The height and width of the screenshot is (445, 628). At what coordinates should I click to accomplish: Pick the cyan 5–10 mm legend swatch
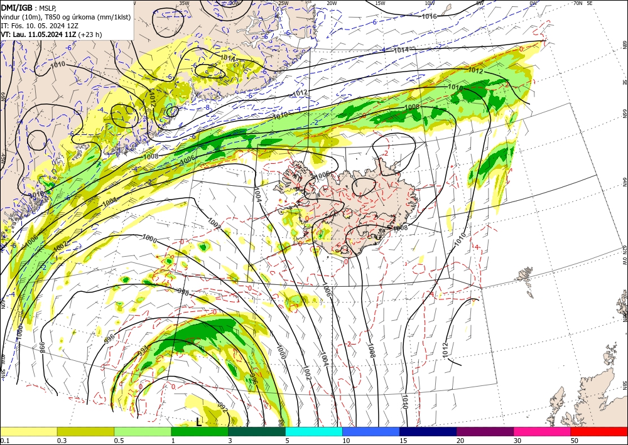click(x=314, y=431)
